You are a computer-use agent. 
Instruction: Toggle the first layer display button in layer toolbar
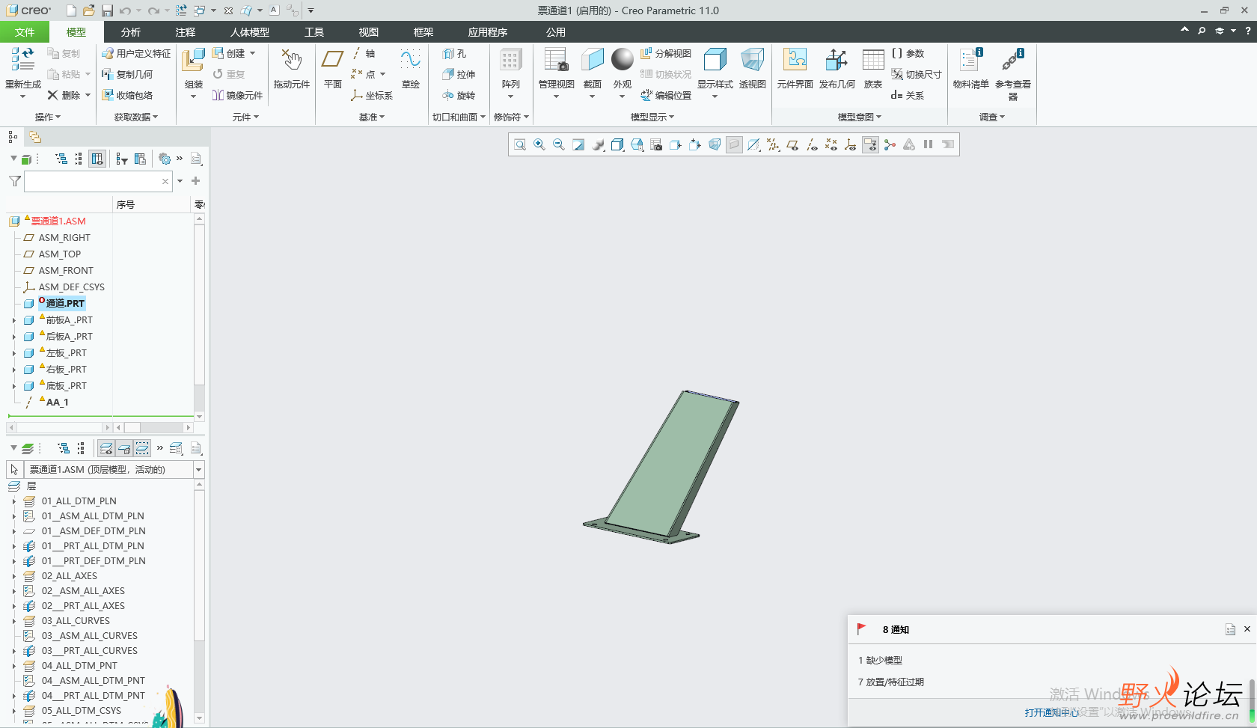[x=106, y=448]
